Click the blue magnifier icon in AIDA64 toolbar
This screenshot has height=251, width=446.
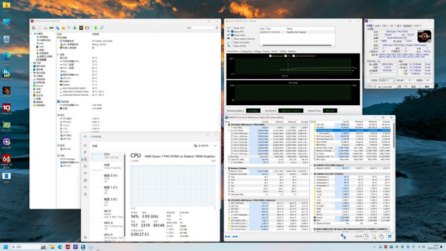(x=102, y=28)
